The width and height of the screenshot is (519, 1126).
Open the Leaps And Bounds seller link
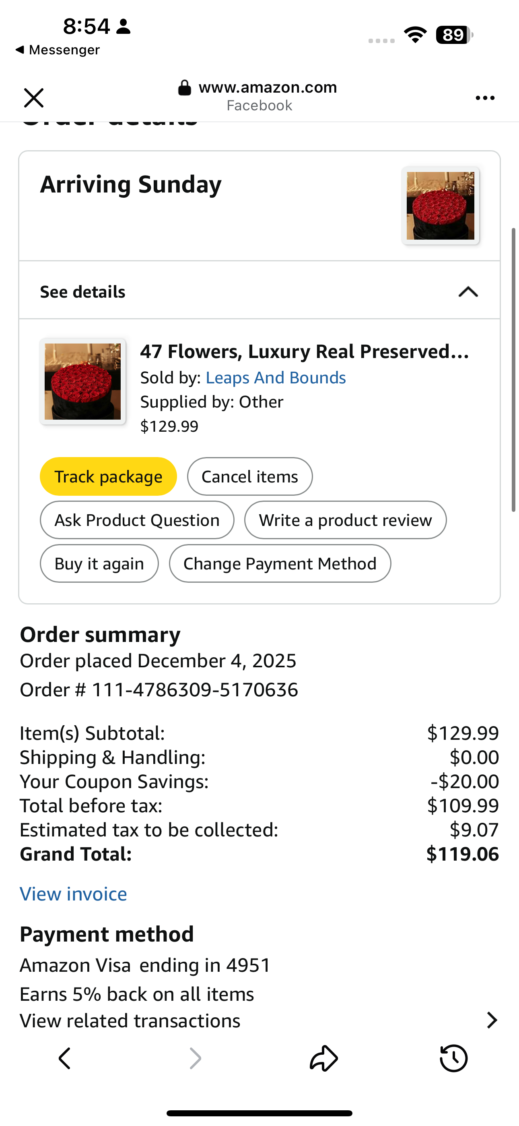coord(276,378)
